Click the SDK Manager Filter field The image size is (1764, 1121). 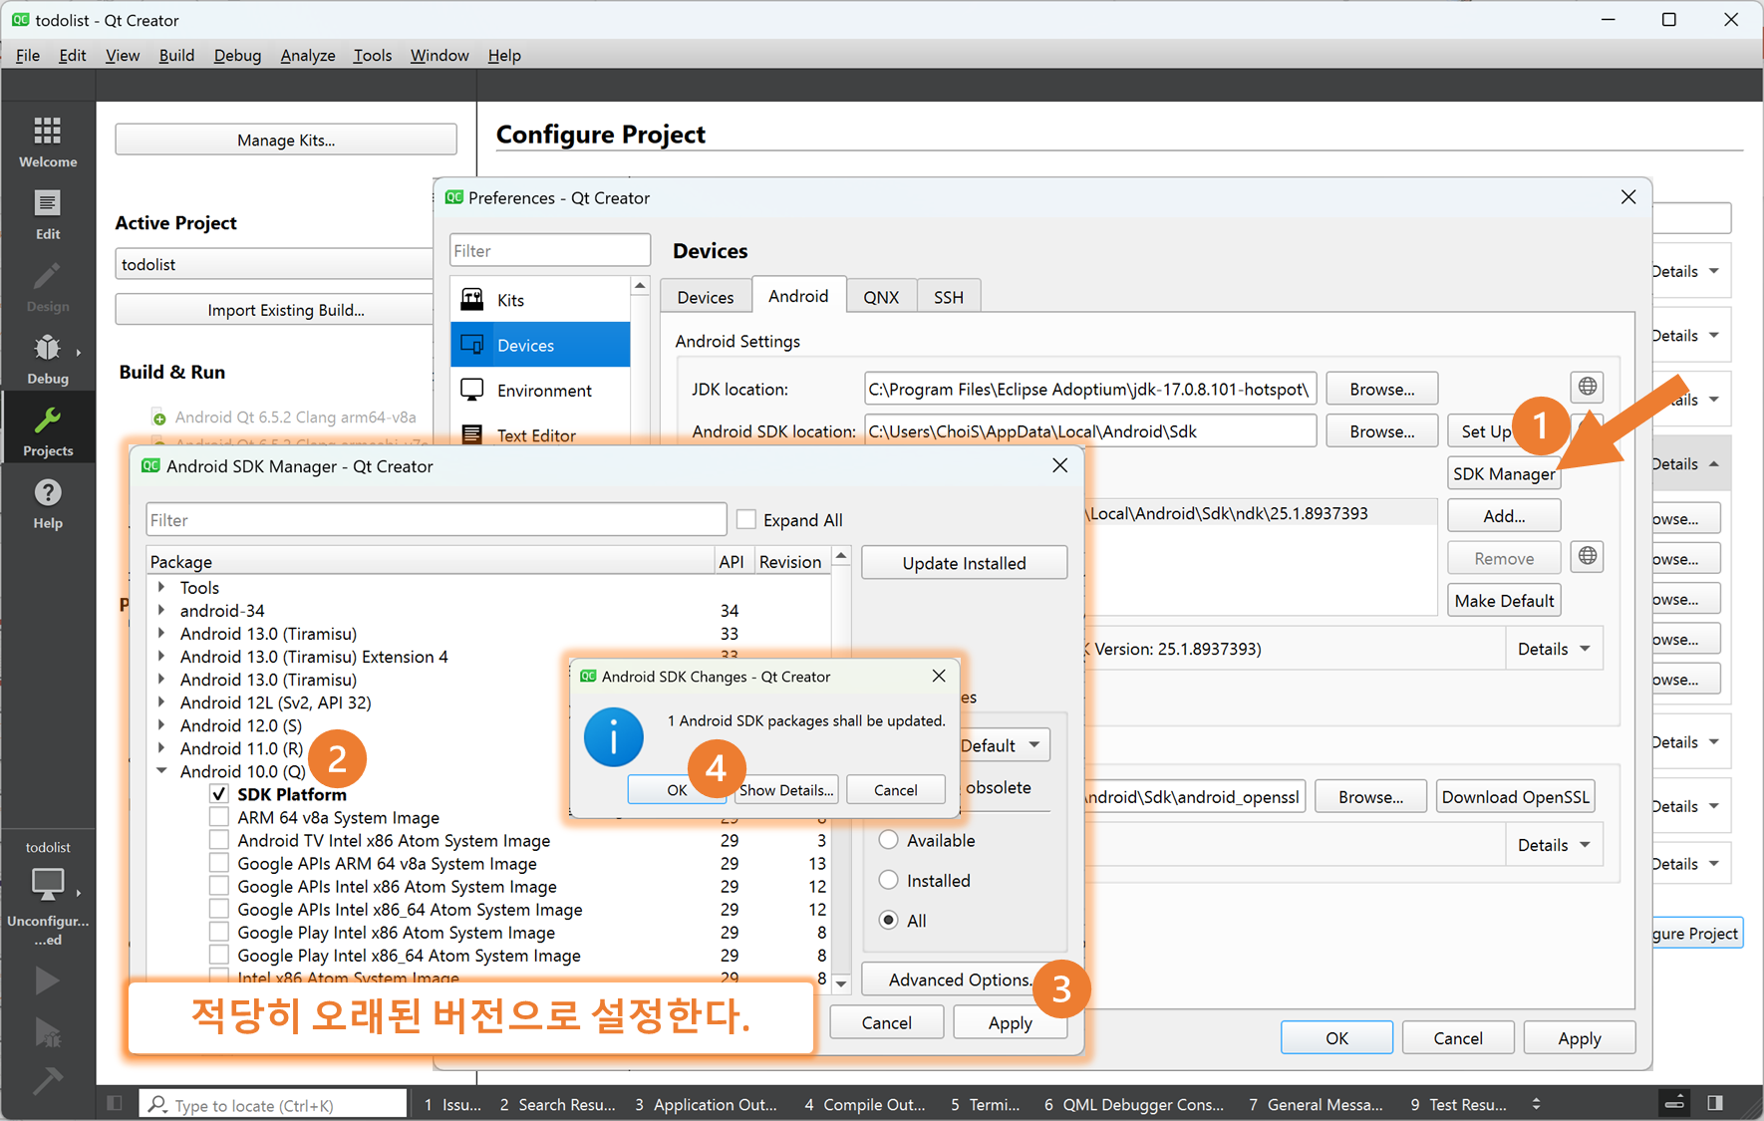point(437,519)
